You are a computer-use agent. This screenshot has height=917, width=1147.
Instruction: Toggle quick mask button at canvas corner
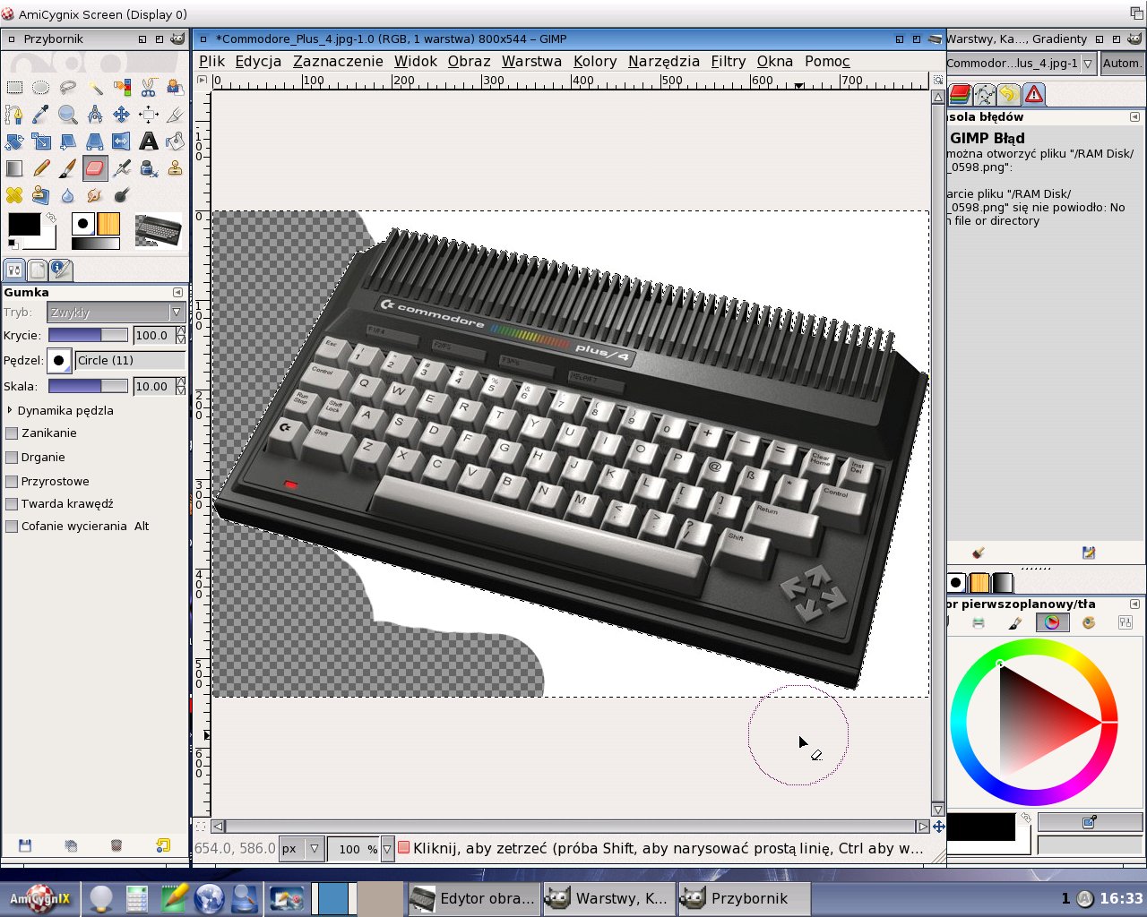tap(201, 827)
